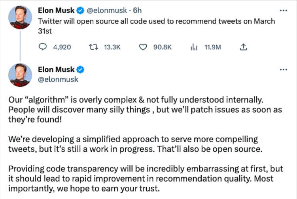Open Elon Musk's avatar on the top tweet
The image size is (297, 199).
coord(20,17)
